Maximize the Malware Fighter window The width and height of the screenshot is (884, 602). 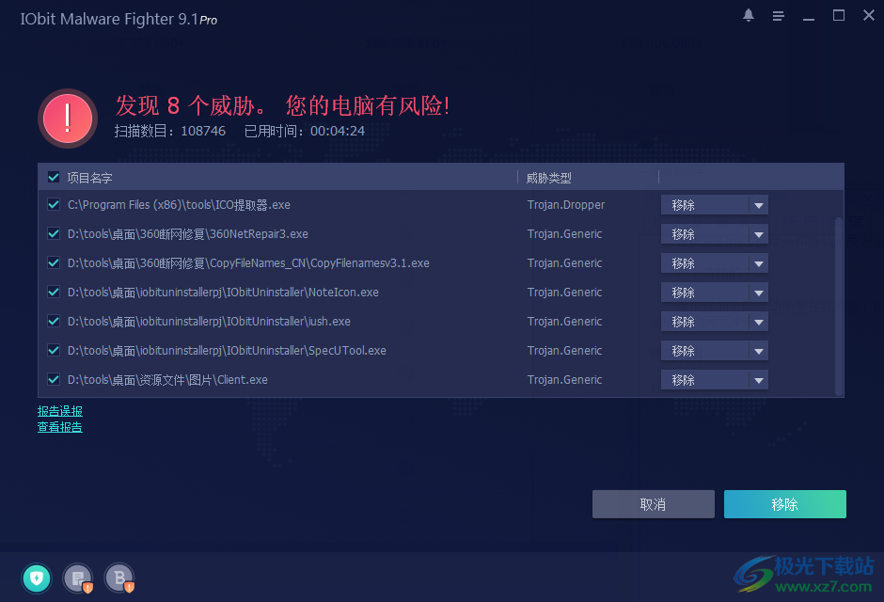click(x=838, y=16)
